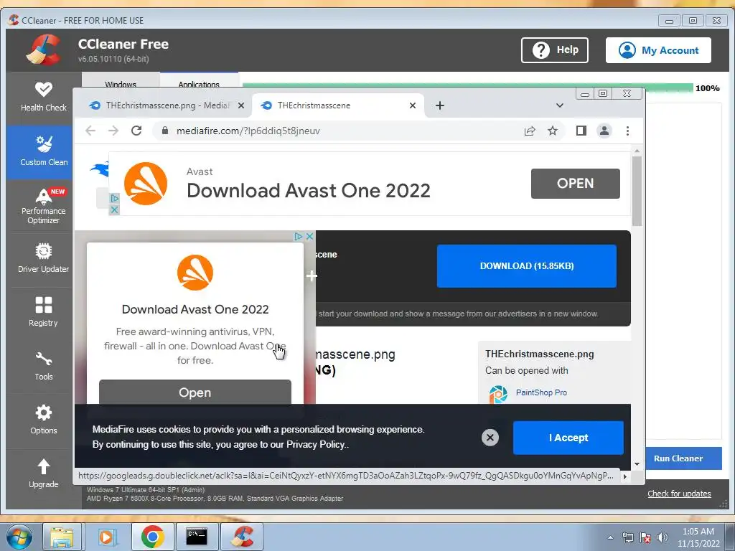The image size is (735, 551).
Task: Close the top banner ad with X
Action: click(114, 210)
